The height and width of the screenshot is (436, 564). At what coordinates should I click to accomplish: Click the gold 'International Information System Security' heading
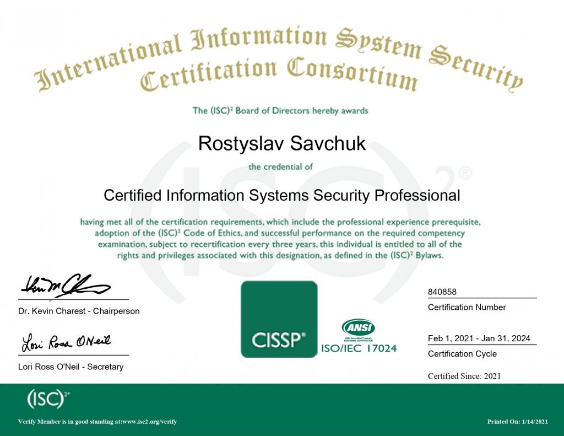[279, 58]
